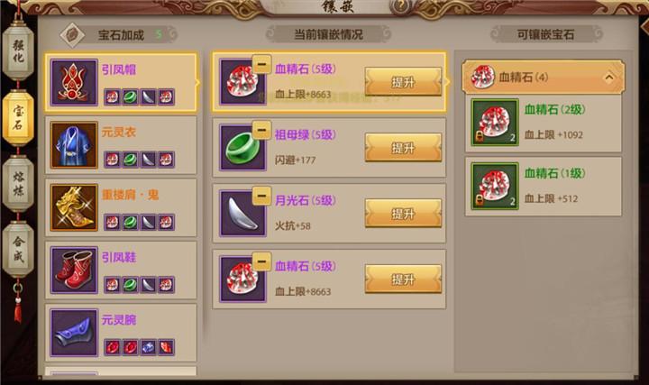Select the 血精石 (2级) gem from list
This screenshot has width=649, height=385.
coord(544,123)
